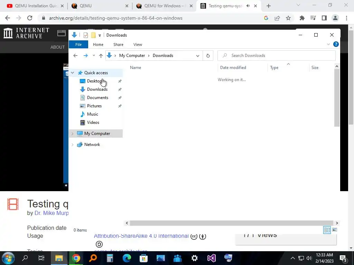Go back in Chrome browser
This screenshot has height=265, width=354.
[8, 18]
